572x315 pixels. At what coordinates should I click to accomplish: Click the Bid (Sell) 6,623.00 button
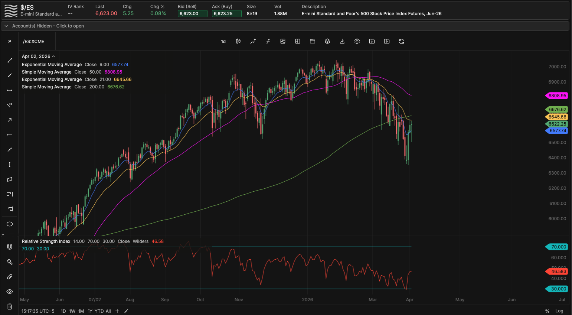pyautogui.click(x=192, y=13)
